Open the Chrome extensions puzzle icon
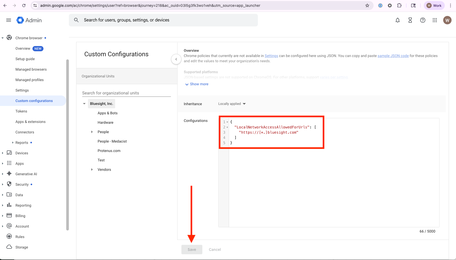 pyautogui.click(x=399, y=5)
